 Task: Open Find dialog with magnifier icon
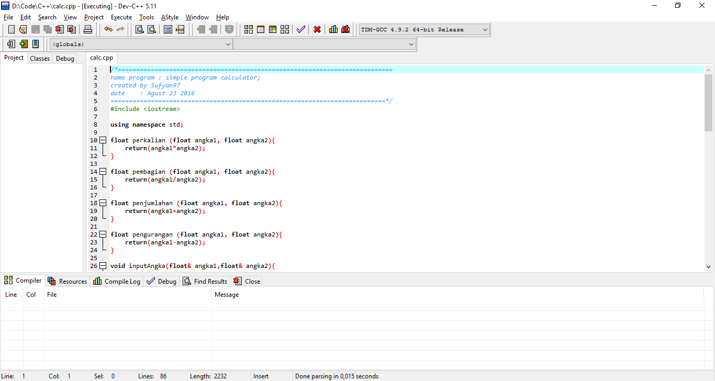point(140,29)
